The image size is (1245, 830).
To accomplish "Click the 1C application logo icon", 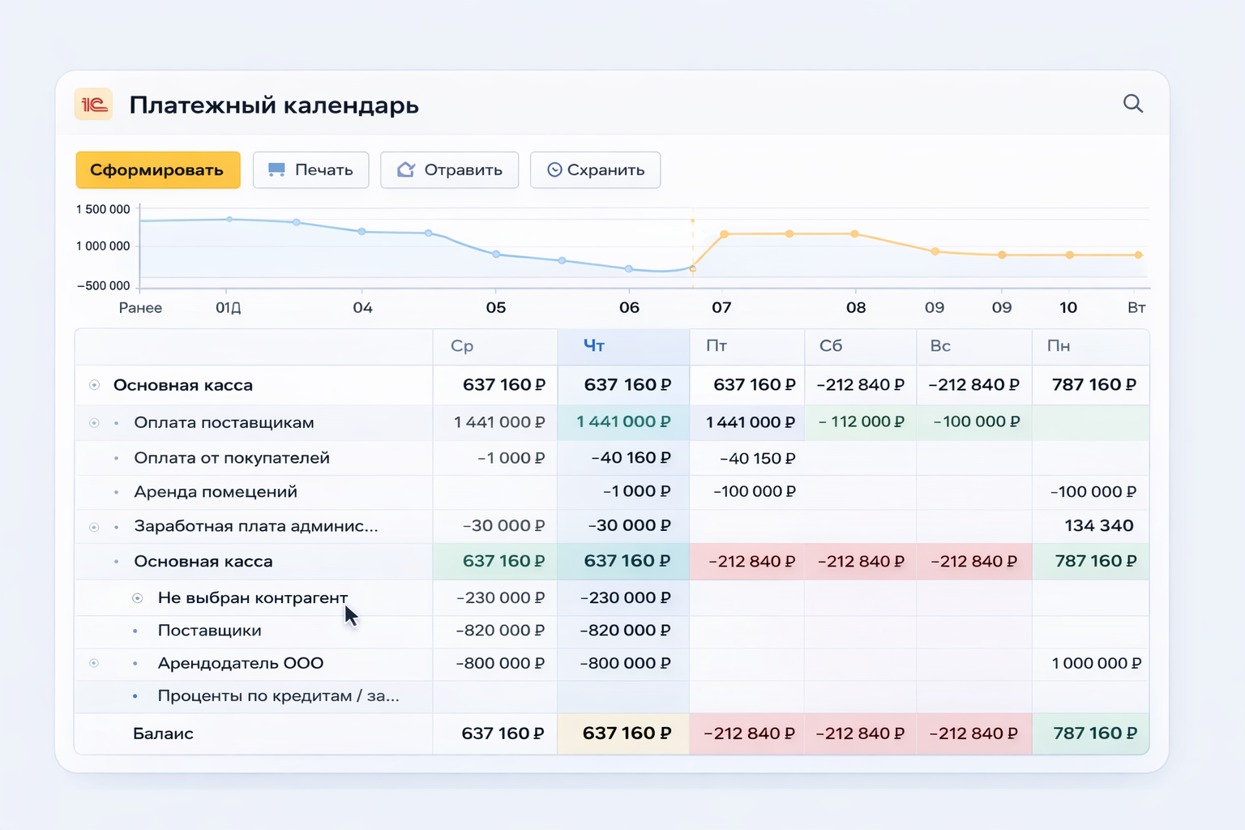I will tap(94, 105).
